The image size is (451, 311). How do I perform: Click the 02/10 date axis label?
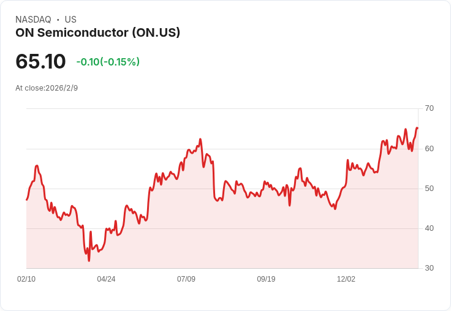pyautogui.click(x=26, y=279)
